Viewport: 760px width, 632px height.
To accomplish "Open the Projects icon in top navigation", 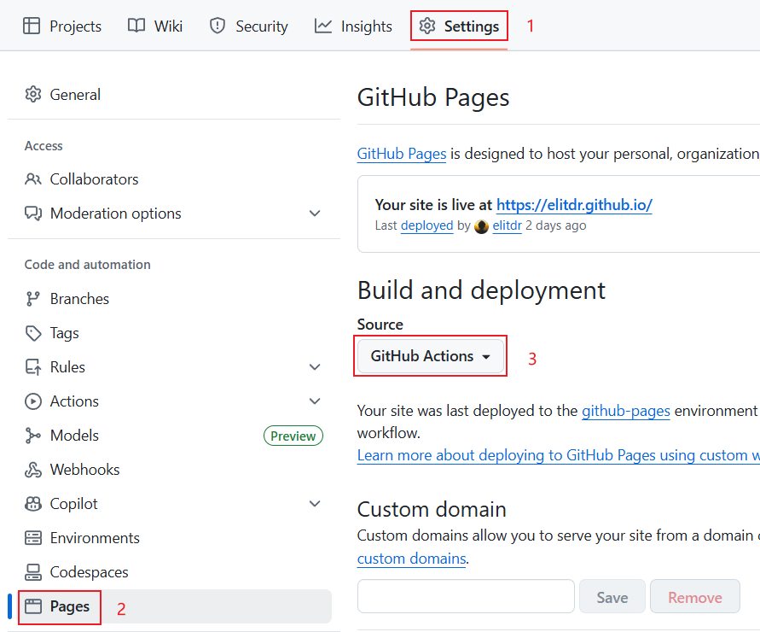I will (x=32, y=26).
